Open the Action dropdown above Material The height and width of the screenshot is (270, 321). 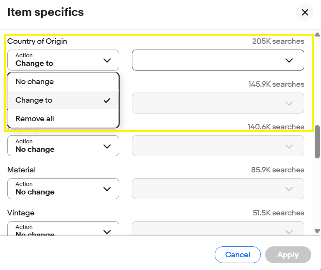[x=63, y=146]
